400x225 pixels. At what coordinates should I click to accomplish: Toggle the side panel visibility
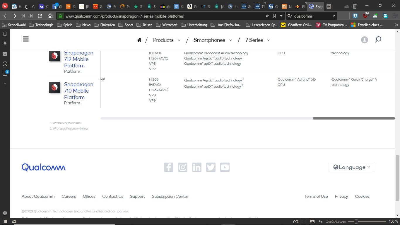[5, 221]
